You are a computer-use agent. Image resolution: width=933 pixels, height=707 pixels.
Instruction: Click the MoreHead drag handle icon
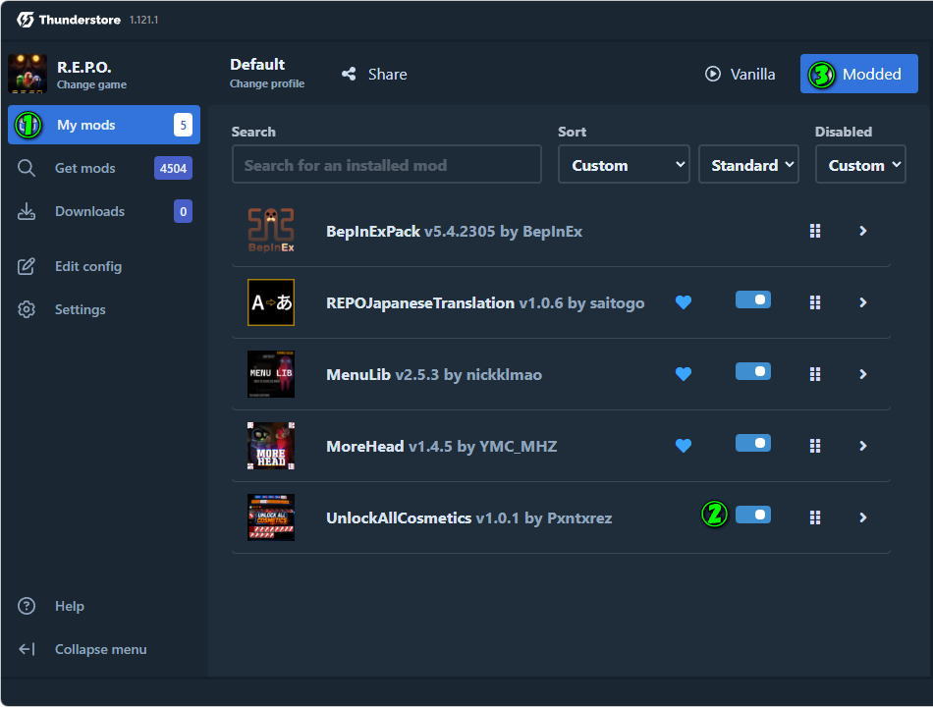(x=815, y=446)
